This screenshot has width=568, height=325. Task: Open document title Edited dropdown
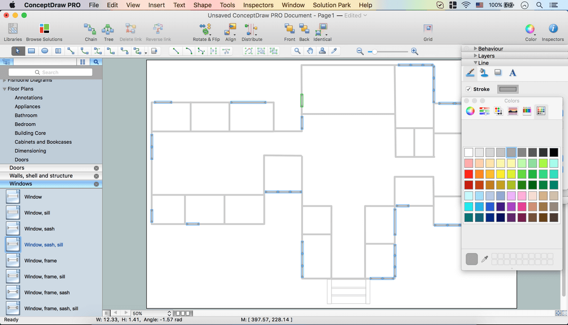click(355, 15)
